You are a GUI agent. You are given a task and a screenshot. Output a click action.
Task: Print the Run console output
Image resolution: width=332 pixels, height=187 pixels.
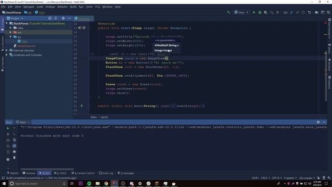coord(15,152)
